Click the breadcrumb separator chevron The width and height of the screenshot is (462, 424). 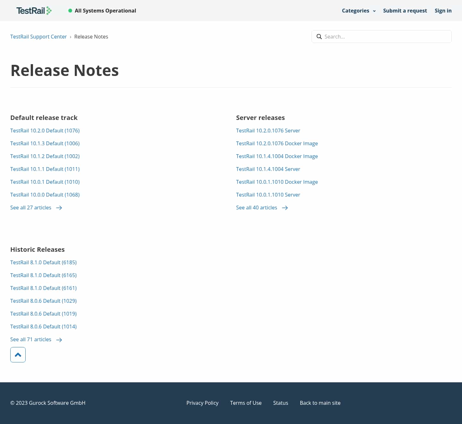[x=70, y=37]
